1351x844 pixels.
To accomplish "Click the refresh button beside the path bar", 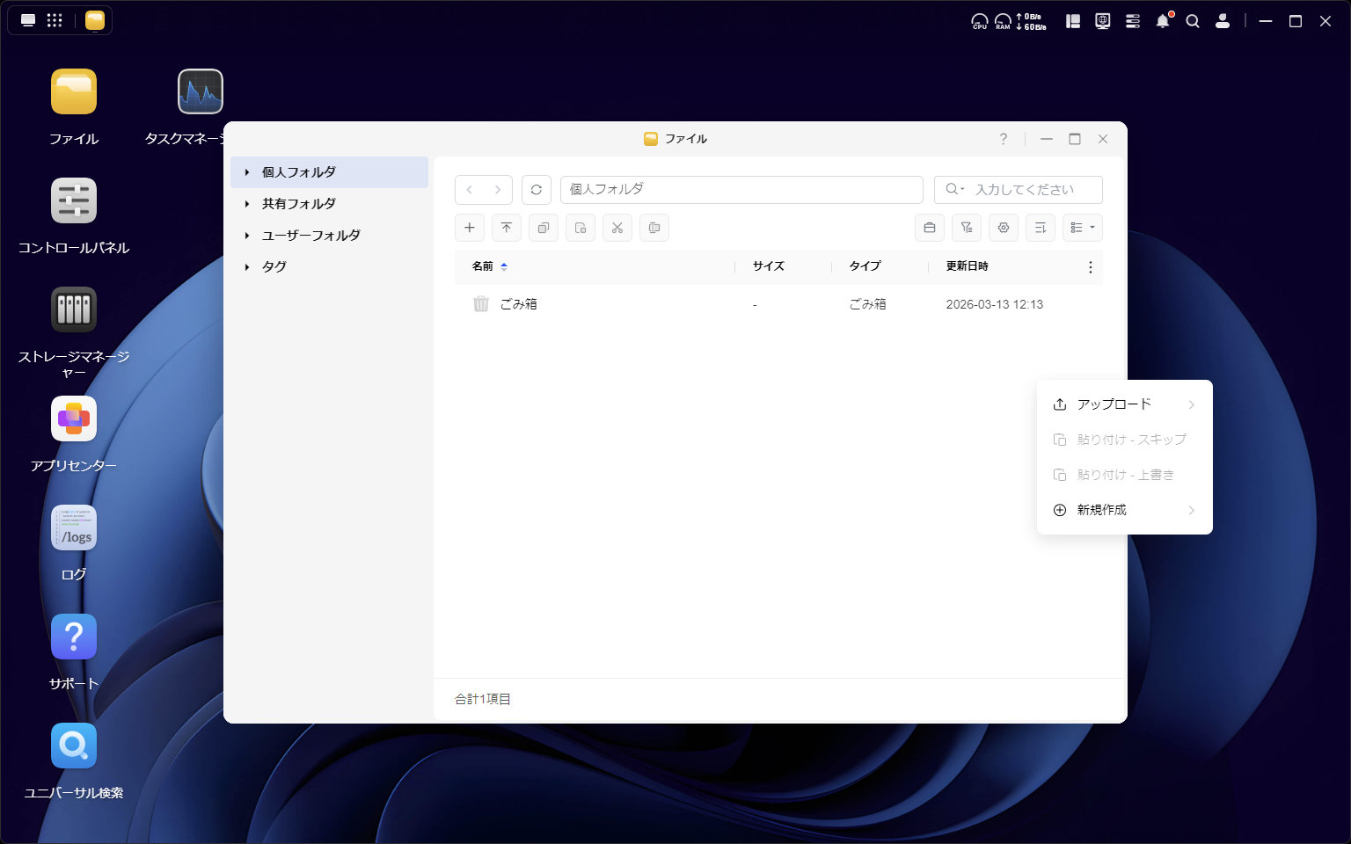I will [x=536, y=190].
